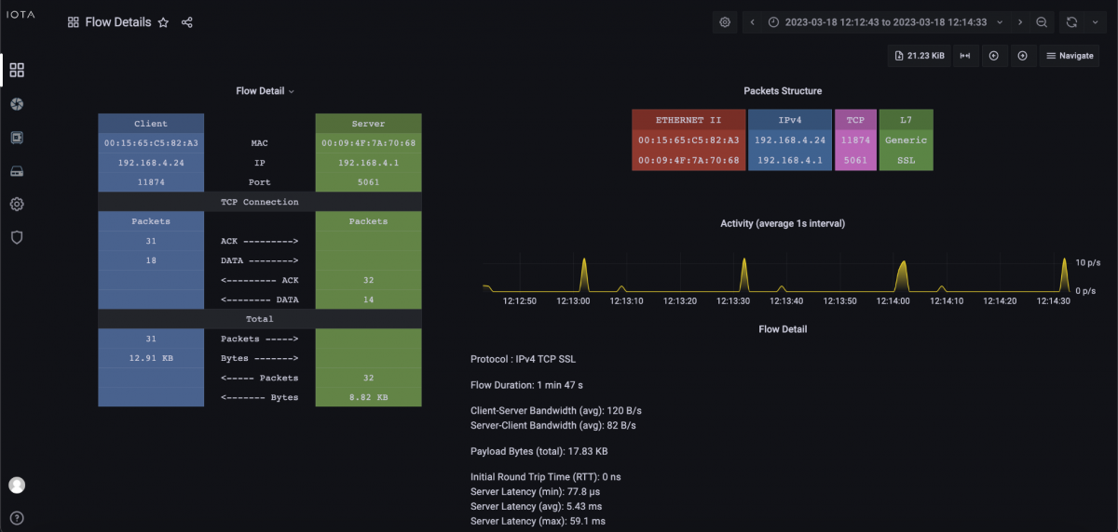Image resolution: width=1118 pixels, height=532 pixels.
Task: Click the capture aperture icon in sidebar
Action: (x=17, y=103)
